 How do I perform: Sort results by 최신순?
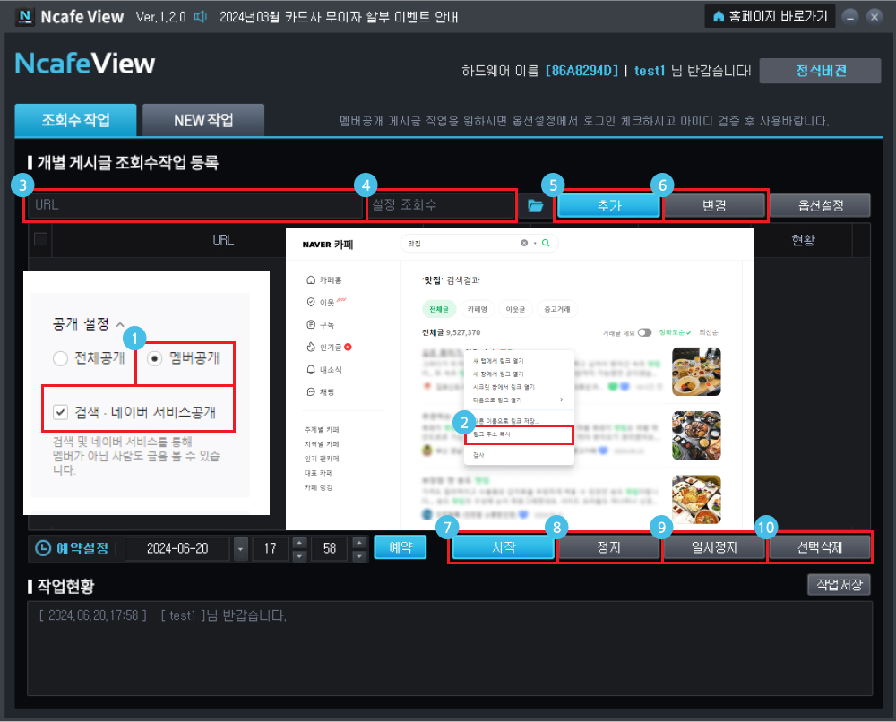point(709,332)
